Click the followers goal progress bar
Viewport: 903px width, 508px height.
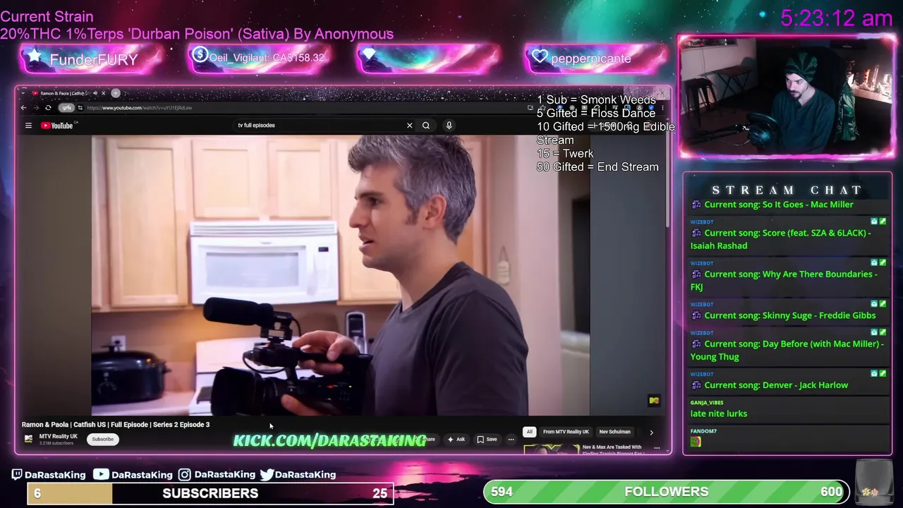(666, 492)
